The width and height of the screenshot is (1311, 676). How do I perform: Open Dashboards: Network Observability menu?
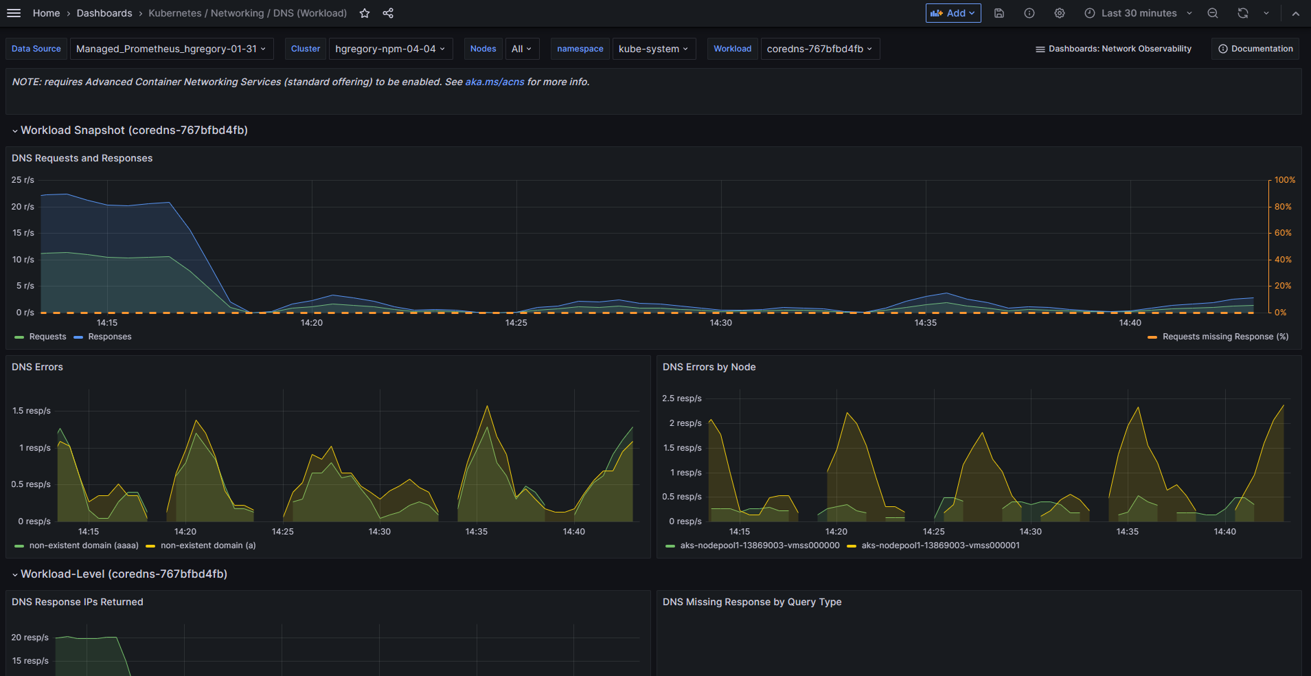point(1113,49)
